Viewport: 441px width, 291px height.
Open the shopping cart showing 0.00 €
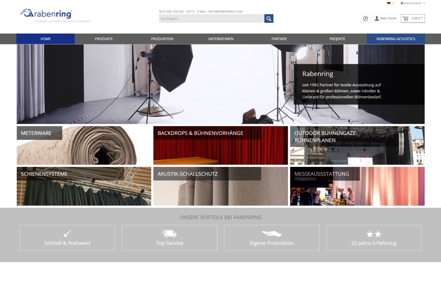(x=413, y=19)
